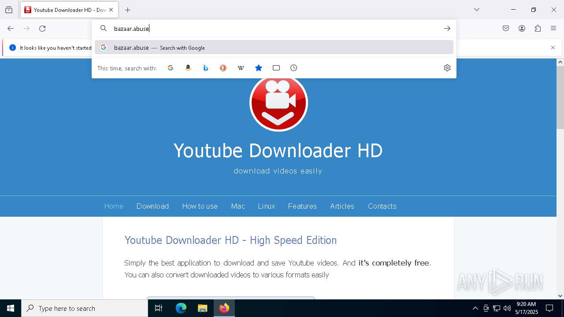Click the browser back arrow

[11, 29]
